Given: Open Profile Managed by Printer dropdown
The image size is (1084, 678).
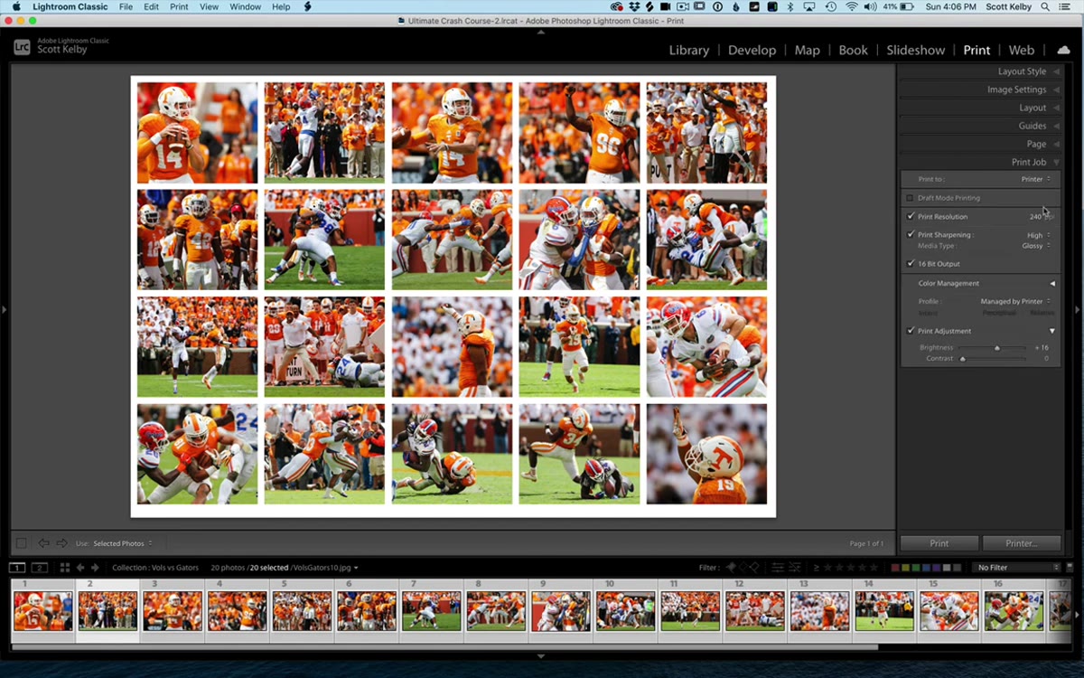Looking at the screenshot, I should pos(1016,301).
